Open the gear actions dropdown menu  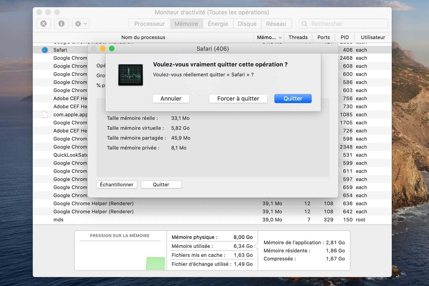[x=81, y=24]
